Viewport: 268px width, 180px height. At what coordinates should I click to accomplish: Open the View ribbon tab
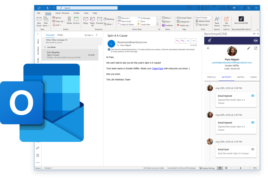tap(86, 13)
